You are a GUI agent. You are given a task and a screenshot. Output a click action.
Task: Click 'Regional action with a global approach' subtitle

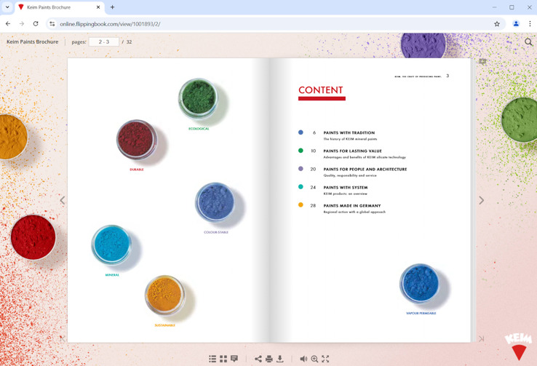pyautogui.click(x=354, y=212)
